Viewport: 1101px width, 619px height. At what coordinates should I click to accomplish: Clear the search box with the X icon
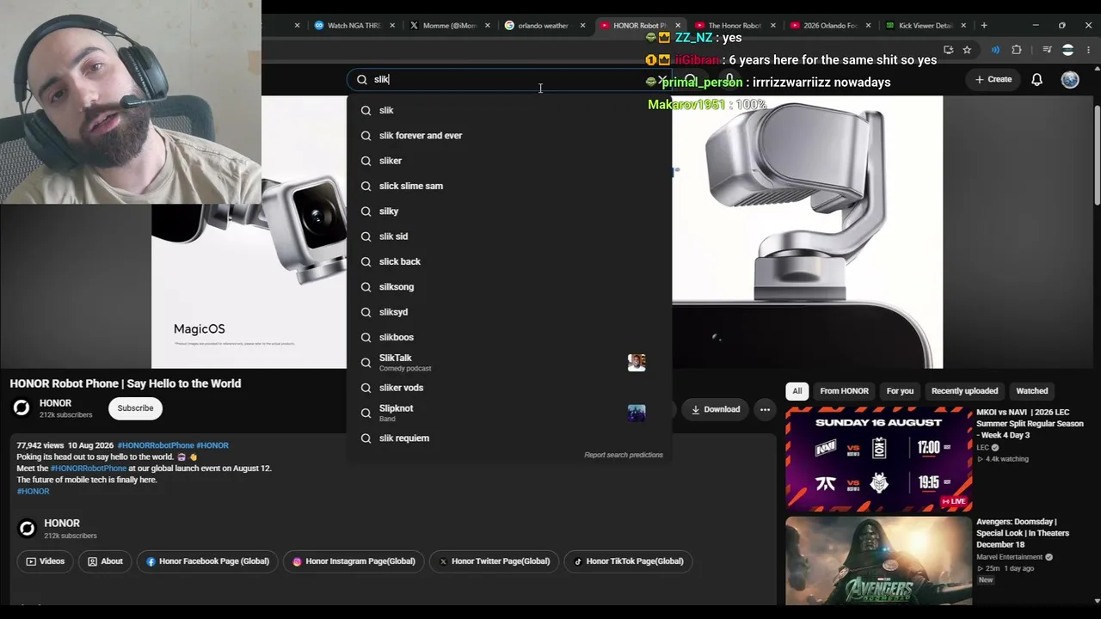tap(662, 80)
